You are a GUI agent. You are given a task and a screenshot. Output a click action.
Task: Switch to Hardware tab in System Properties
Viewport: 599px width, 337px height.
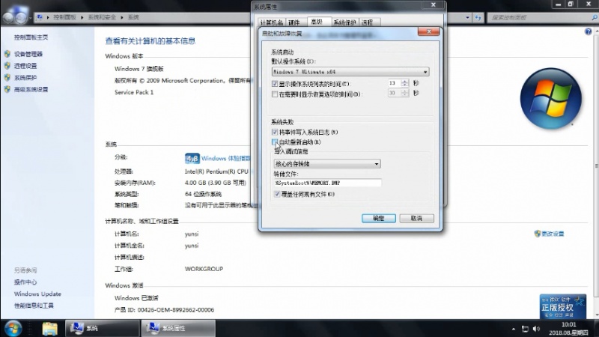pos(294,22)
